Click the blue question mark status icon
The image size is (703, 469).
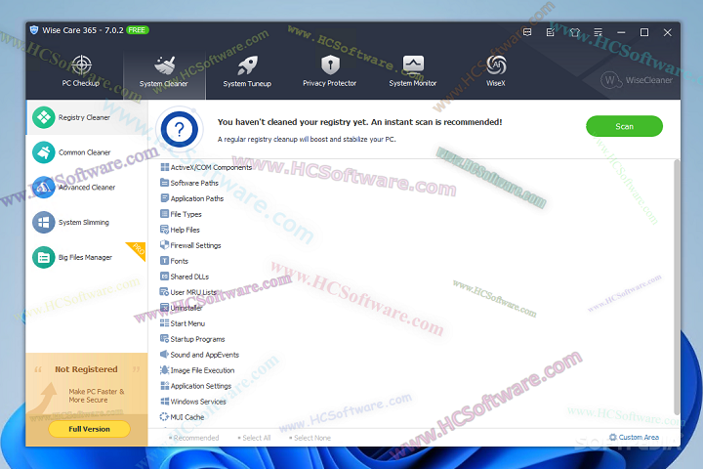tap(180, 129)
